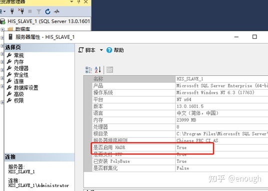268x191 pixels.
Task: Click wrench icon beside 高级
Action: coord(9,94)
